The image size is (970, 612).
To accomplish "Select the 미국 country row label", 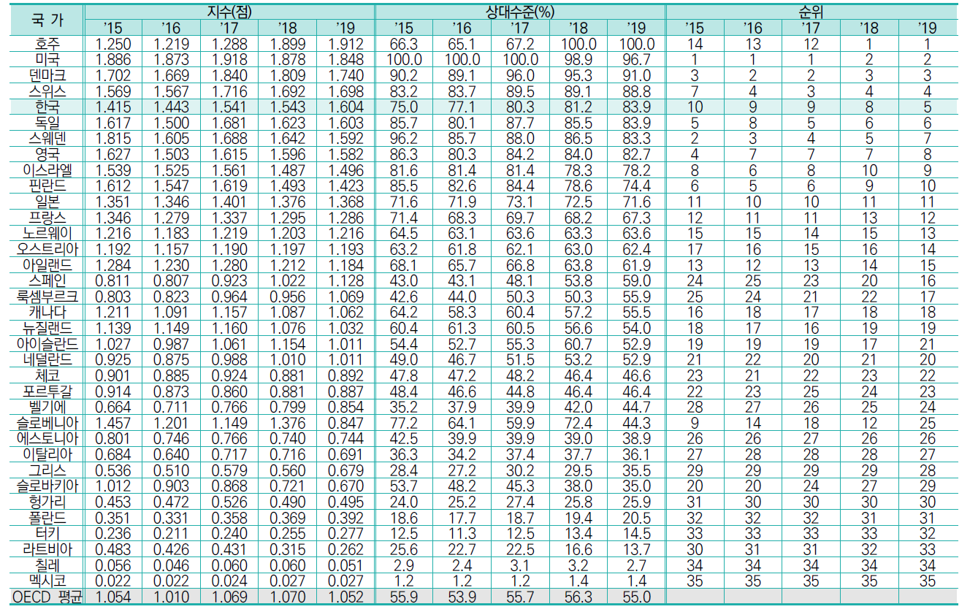I will coord(47,59).
